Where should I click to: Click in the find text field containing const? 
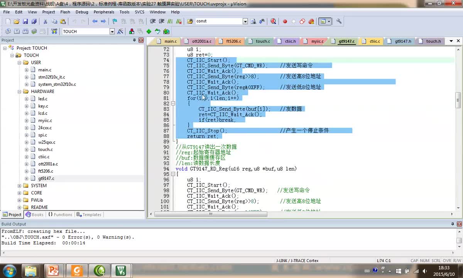pos(218,21)
